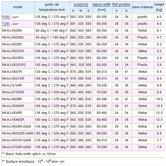Click Plastic base material of NKAJ-0525SR2
166x166 pixels.
coord(143,65)
